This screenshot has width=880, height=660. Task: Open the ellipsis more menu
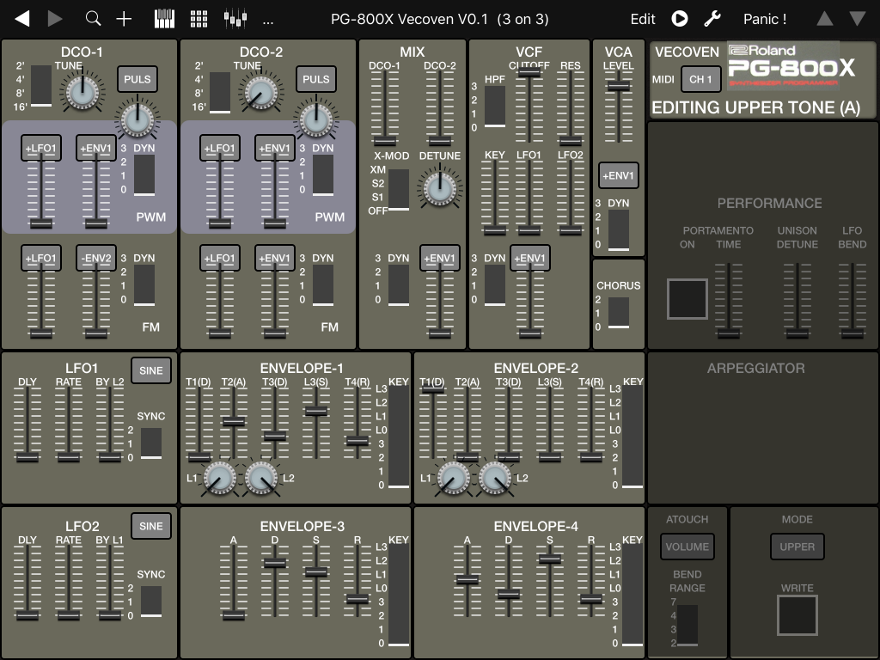click(268, 21)
